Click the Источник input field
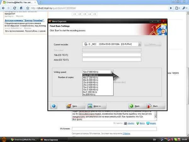 pyautogui.click(x=114, y=129)
